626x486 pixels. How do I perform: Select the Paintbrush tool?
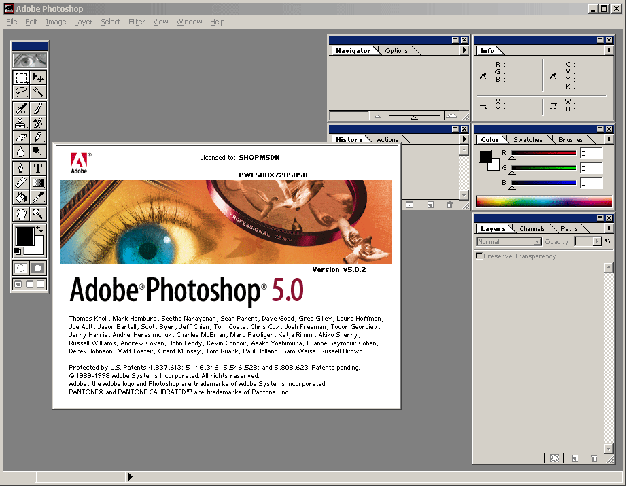[38, 109]
